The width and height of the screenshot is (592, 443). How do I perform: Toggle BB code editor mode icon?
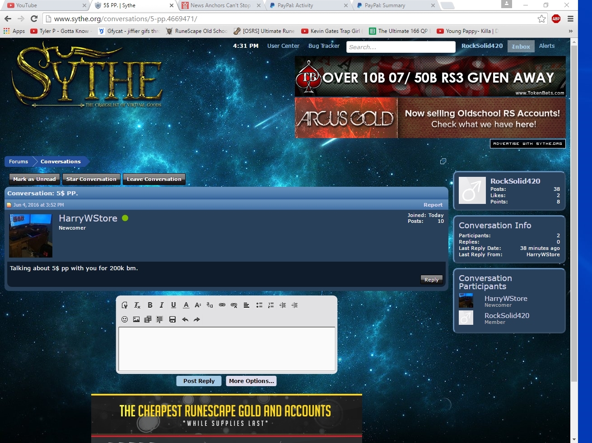125,305
